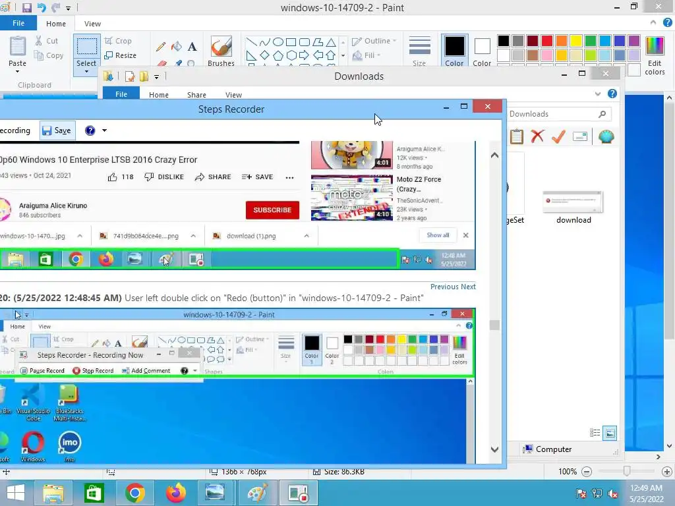Open the dropdown arrow beside Steps Recorder help
The image size is (675, 506).
(104, 130)
